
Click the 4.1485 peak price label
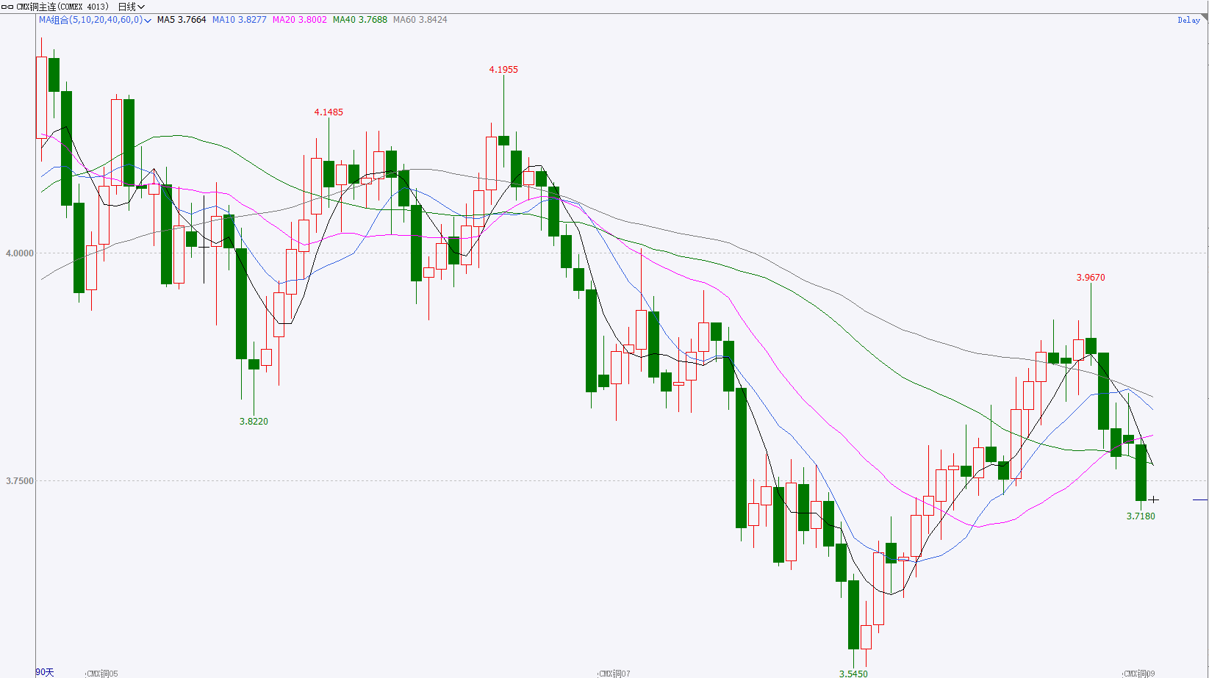click(x=329, y=112)
